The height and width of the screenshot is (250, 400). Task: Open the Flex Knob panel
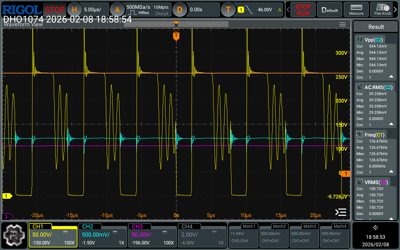(383, 9)
